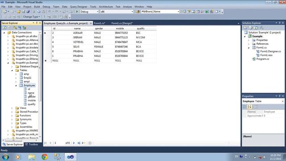Viewport: 286px width, 161px height.
Task: Click the M COM qualify cell
Action: pyautogui.click(x=146, y=38)
